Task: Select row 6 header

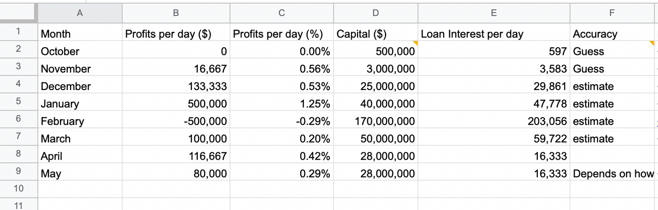Action: pos(19,119)
